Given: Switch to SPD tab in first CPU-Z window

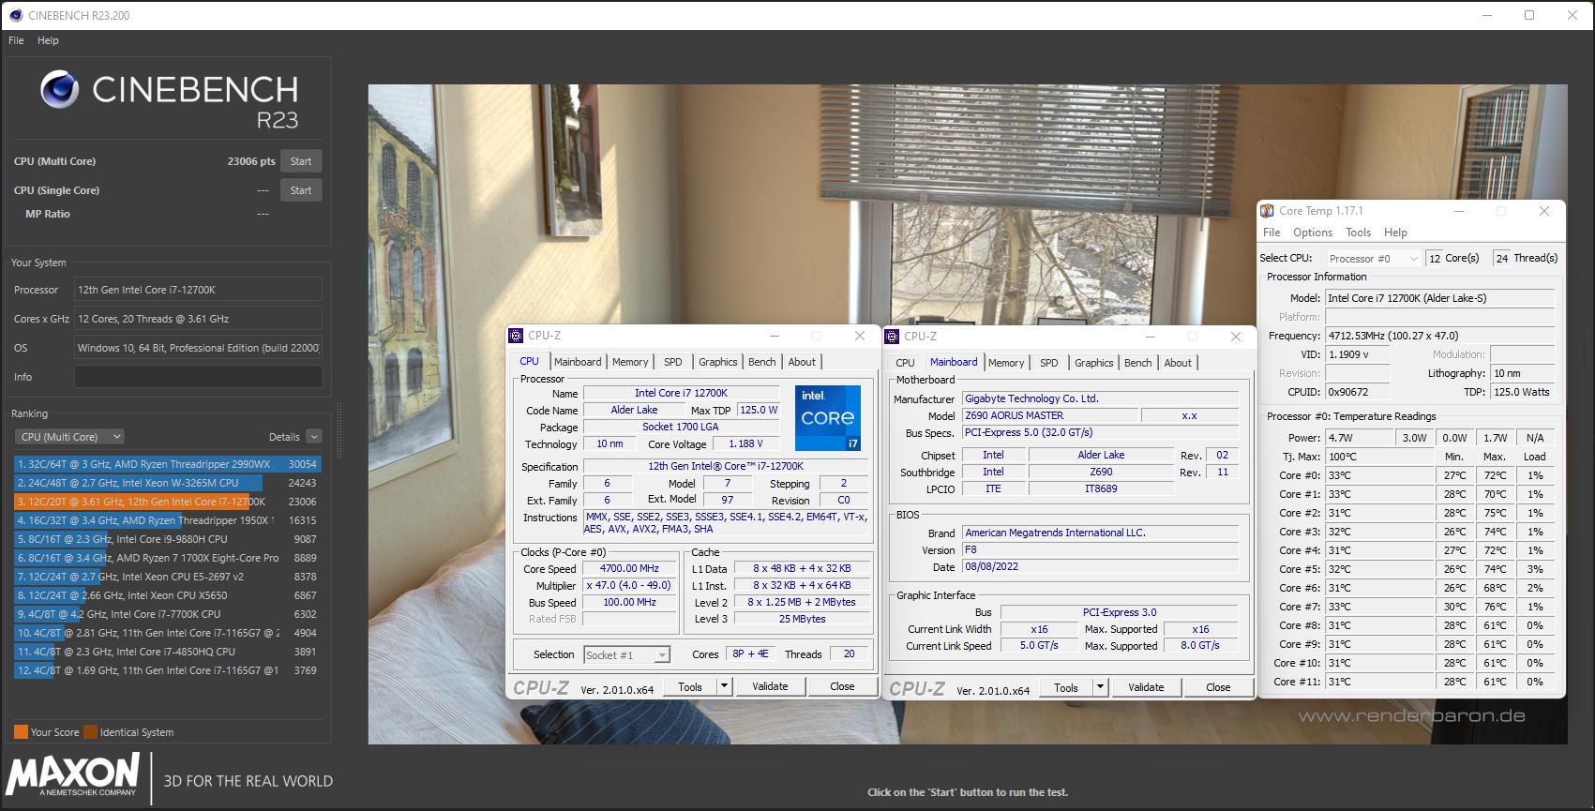Looking at the screenshot, I should click(x=673, y=362).
